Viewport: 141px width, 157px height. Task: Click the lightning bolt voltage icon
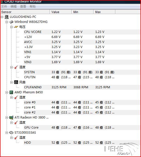(16, 27)
